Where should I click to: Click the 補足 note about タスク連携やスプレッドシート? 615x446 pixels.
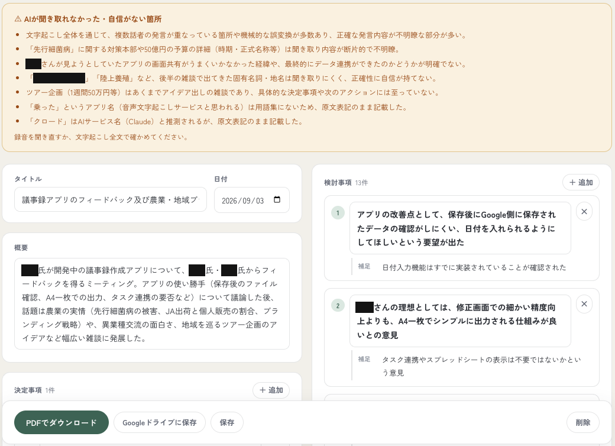coord(481,366)
